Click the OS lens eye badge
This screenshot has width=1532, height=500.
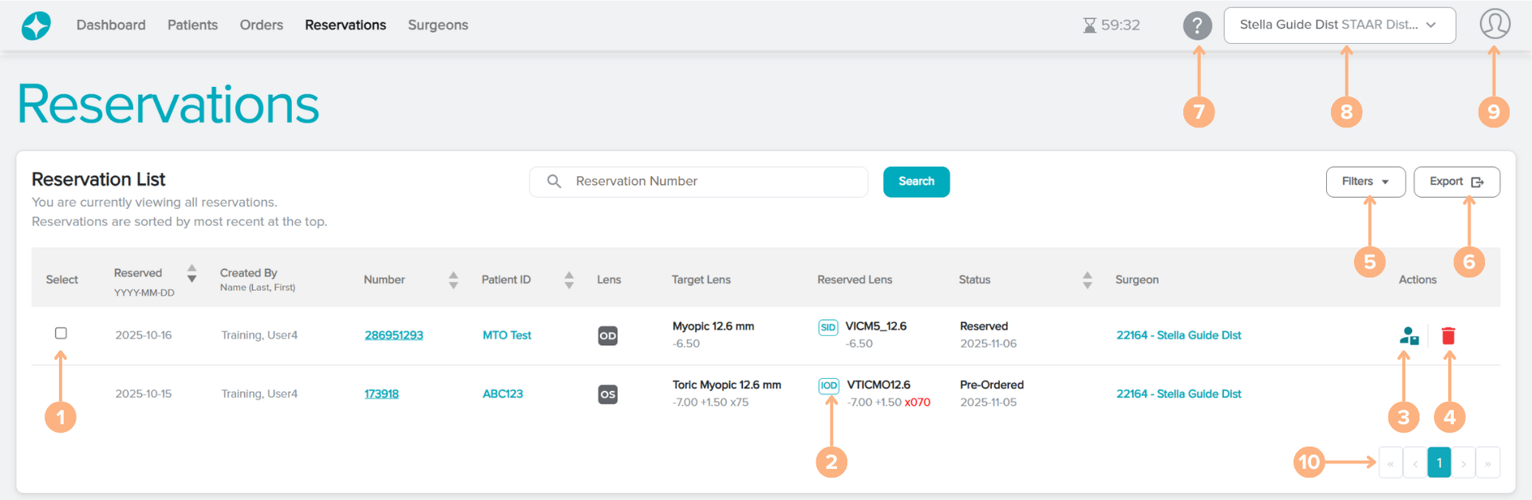point(607,394)
